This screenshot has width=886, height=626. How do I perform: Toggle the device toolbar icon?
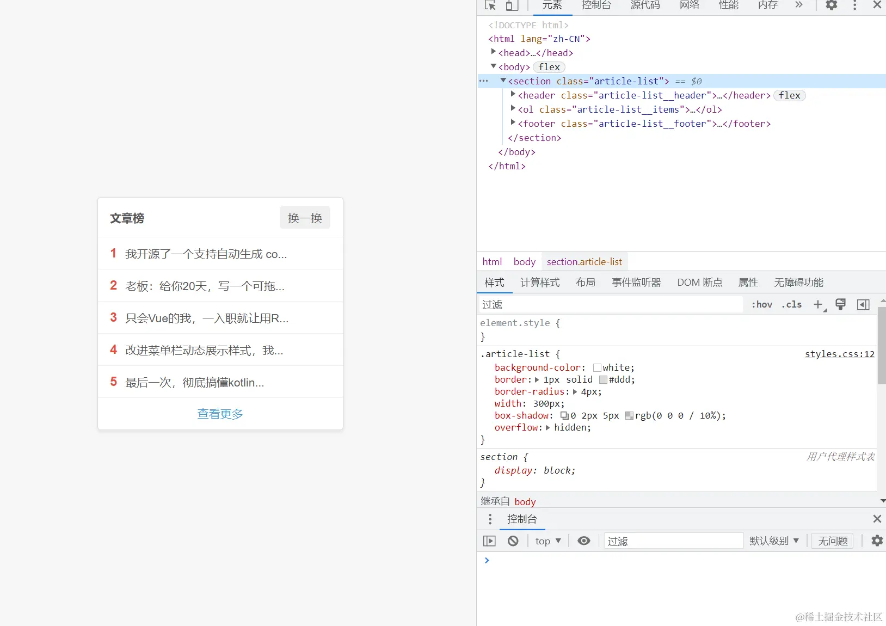[511, 5]
